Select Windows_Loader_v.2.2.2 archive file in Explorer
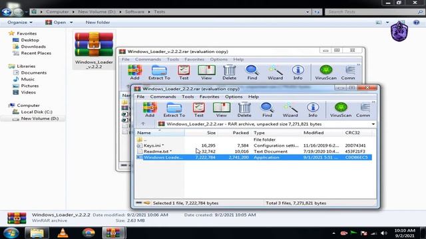 point(94,50)
